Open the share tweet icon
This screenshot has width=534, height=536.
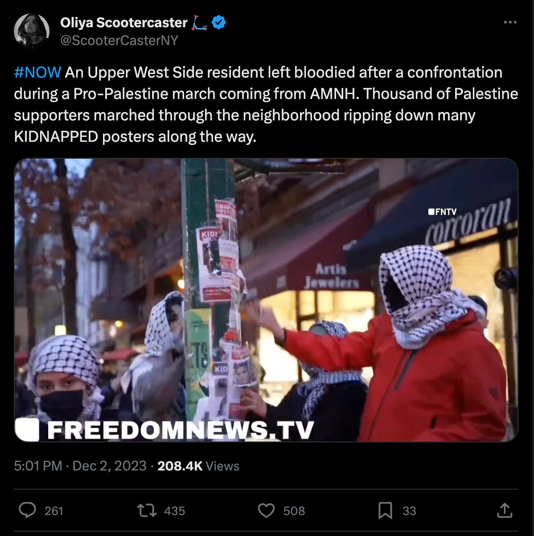[505, 510]
